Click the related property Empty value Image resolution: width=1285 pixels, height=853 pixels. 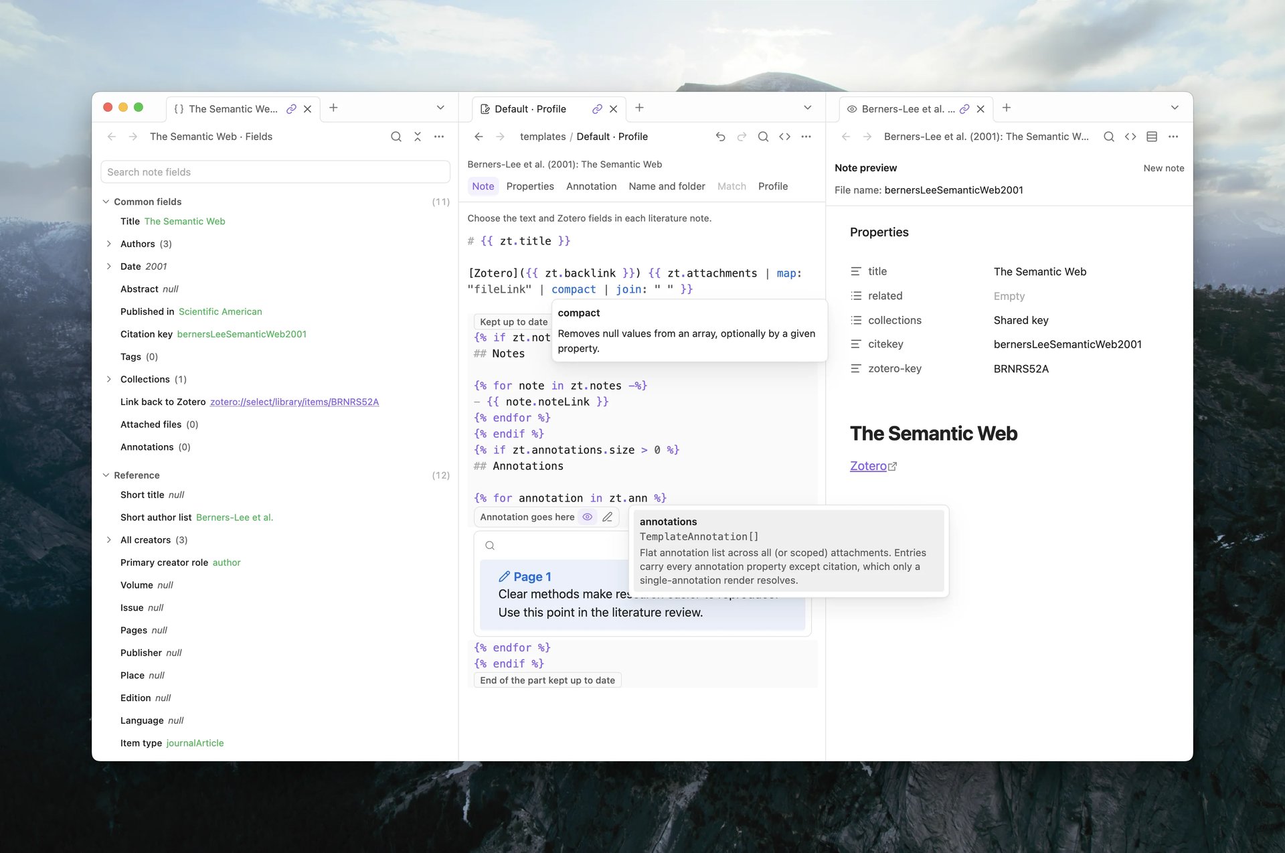(1009, 296)
